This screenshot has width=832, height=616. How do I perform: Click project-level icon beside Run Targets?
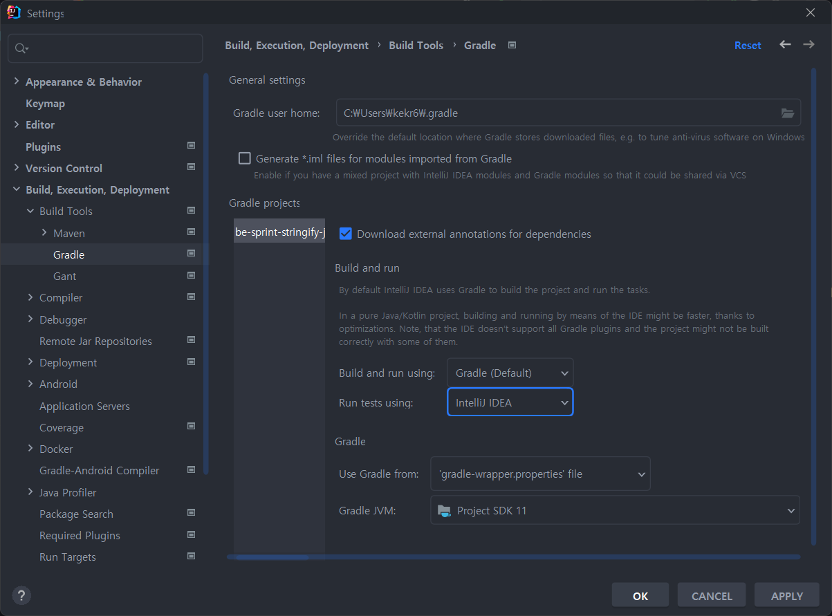point(192,556)
